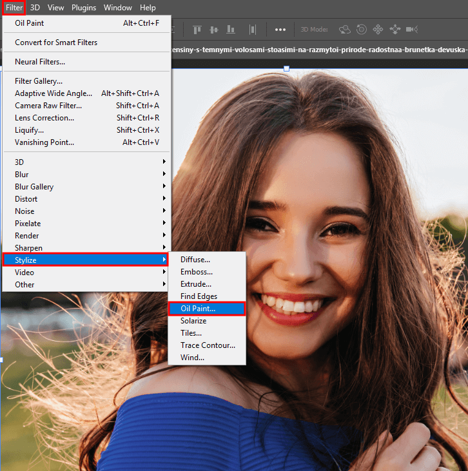The height and width of the screenshot is (471, 468).
Task: Select the Wind filter
Action: (207, 358)
